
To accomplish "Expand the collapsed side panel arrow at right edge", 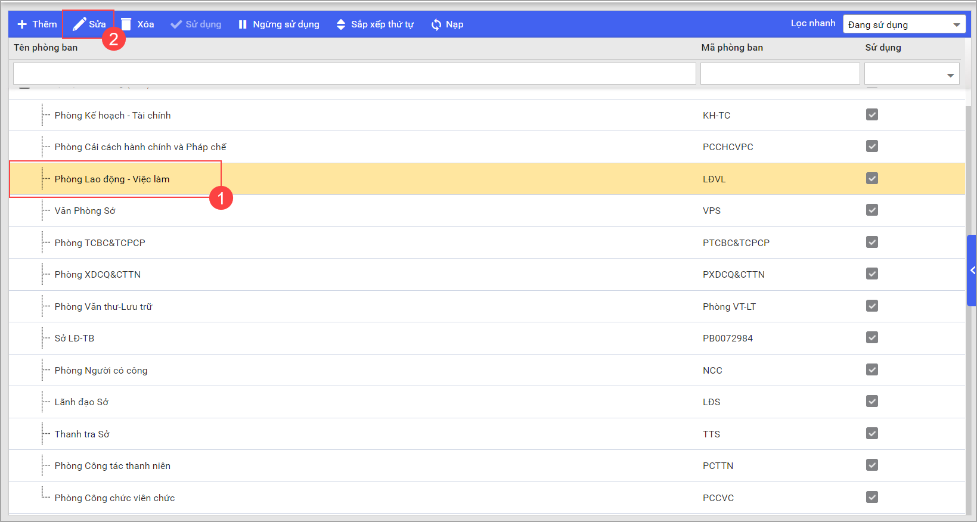I will pos(972,271).
